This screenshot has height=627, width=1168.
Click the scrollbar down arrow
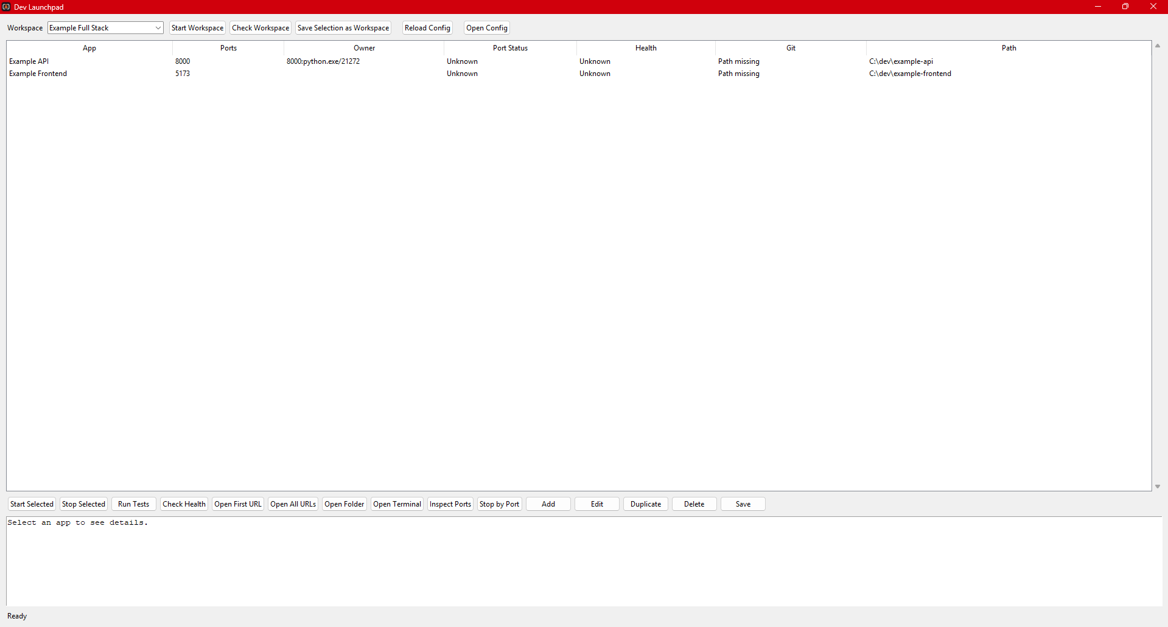[x=1158, y=487]
